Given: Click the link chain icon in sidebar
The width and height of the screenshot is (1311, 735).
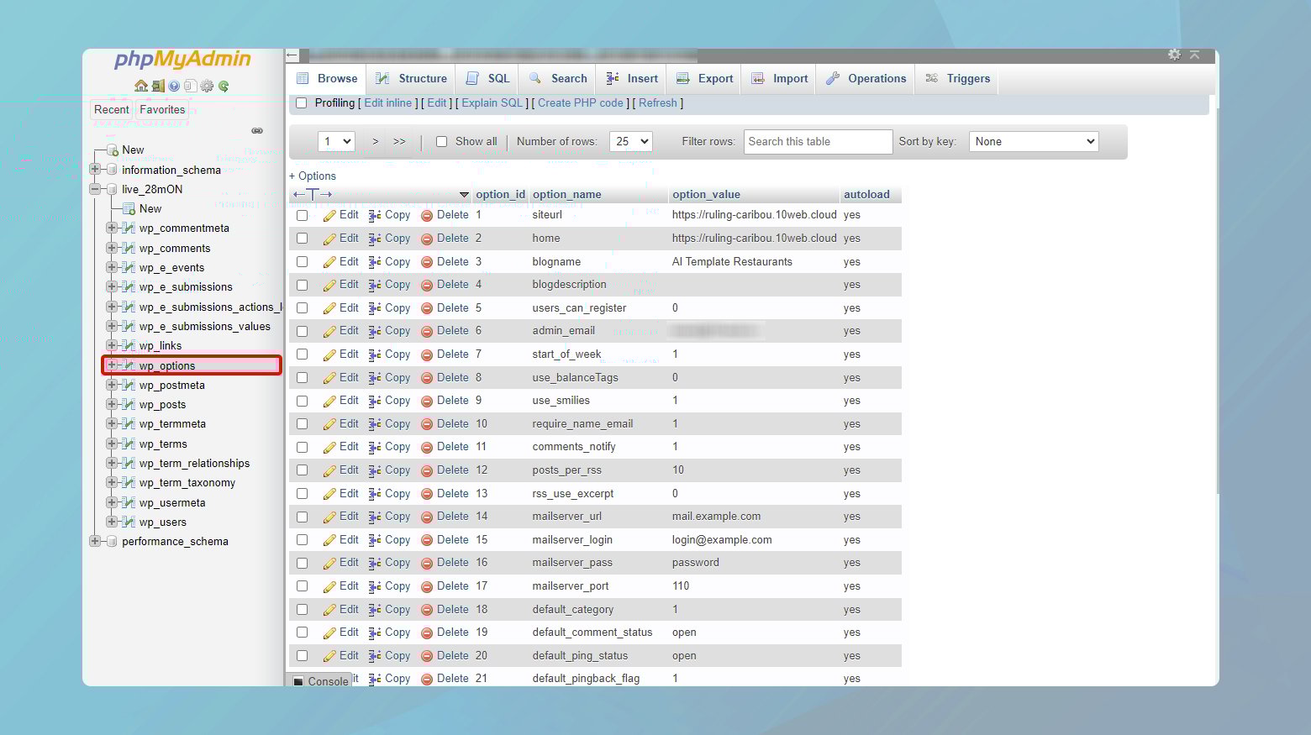Looking at the screenshot, I should click(257, 130).
